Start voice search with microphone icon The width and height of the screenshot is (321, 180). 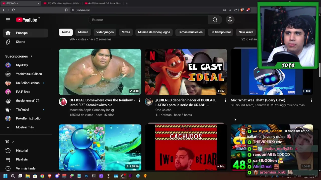(x=230, y=20)
